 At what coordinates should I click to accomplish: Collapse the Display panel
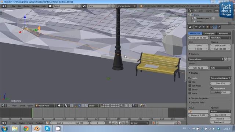189,73
